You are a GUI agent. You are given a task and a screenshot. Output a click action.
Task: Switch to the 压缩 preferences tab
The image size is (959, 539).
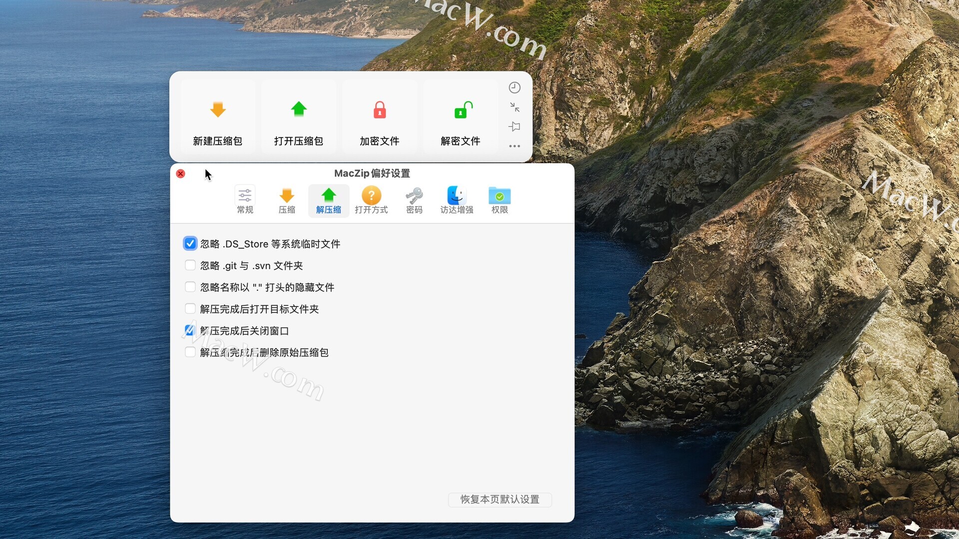(x=287, y=201)
